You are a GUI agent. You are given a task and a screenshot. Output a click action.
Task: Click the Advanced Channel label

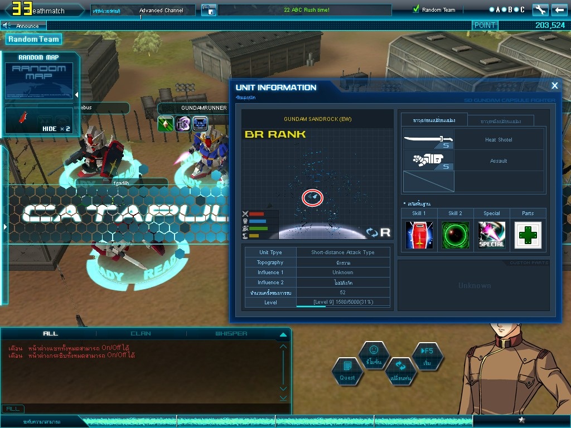pos(161,10)
